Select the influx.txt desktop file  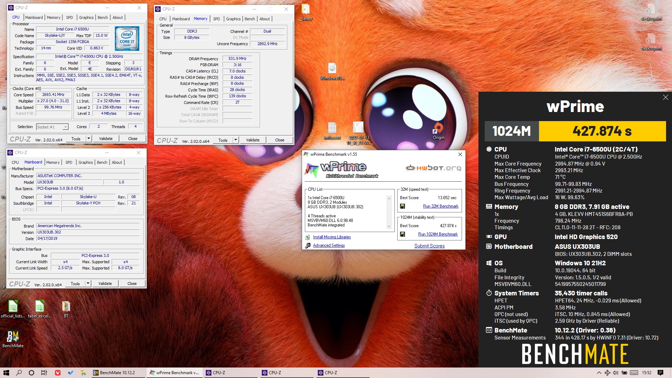coord(332,131)
